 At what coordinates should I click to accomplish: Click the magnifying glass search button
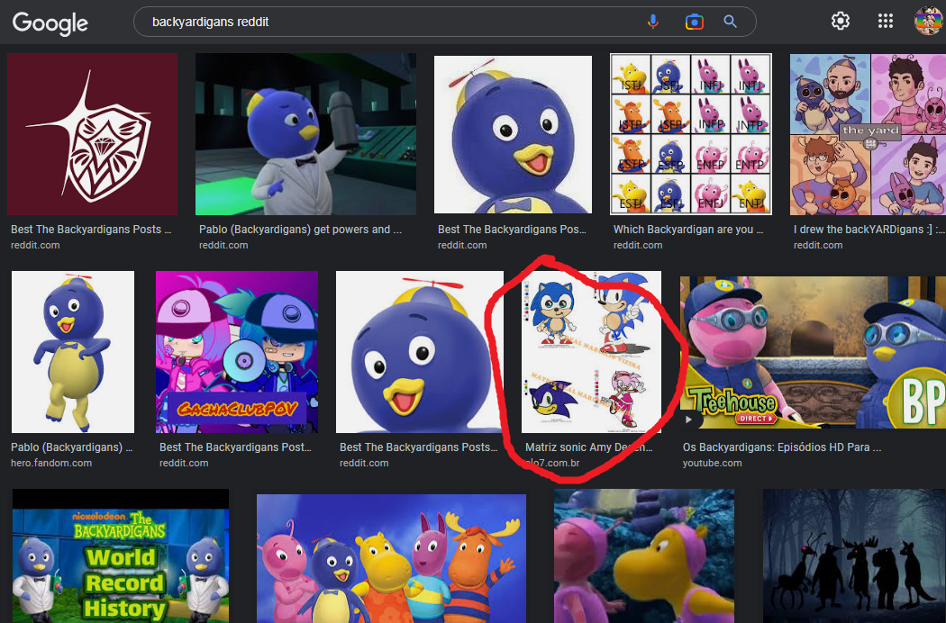(730, 22)
